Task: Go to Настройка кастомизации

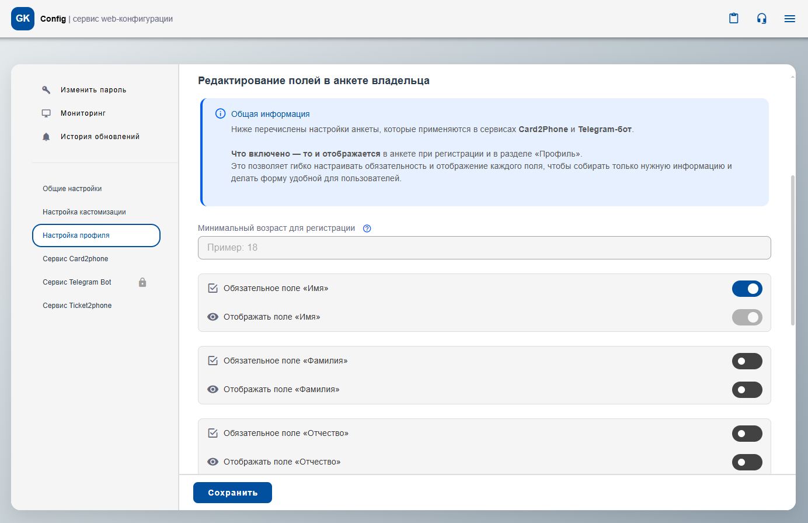Action: click(x=84, y=212)
